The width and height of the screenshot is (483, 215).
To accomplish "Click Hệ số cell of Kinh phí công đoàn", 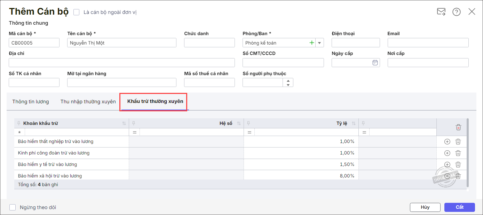I will [187, 153].
